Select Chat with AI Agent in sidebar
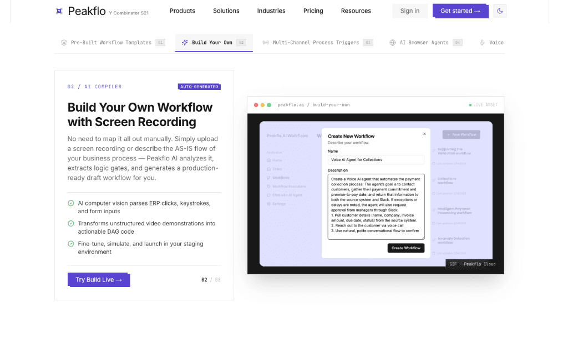The image size is (568, 342). click(x=285, y=195)
